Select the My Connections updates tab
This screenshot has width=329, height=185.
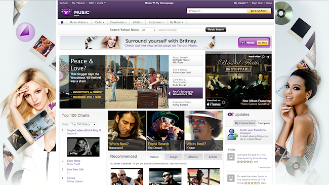point(244,123)
